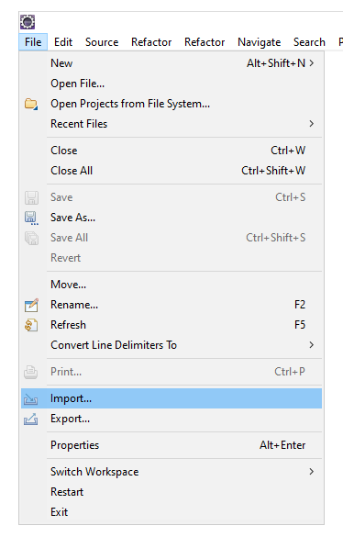Open the Edit menu

pos(63,42)
